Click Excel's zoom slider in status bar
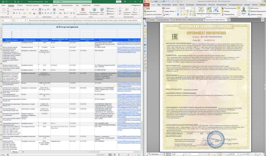Image resolution: width=266 pixels, height=156 pixels. pyautogui.click(x=128, y=155)
